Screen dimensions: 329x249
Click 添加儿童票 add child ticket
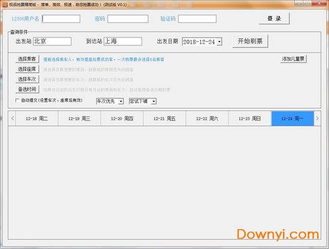[294, 59]
